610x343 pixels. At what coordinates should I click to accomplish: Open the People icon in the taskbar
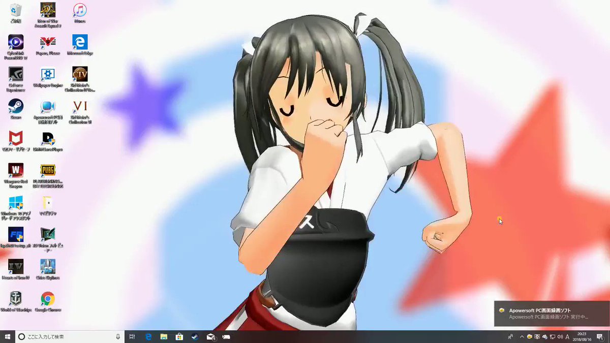point(510,336)
